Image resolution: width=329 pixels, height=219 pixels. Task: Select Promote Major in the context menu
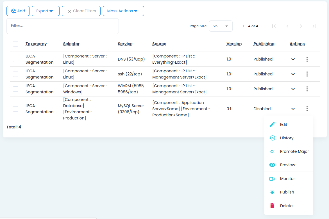coord(294,151)
